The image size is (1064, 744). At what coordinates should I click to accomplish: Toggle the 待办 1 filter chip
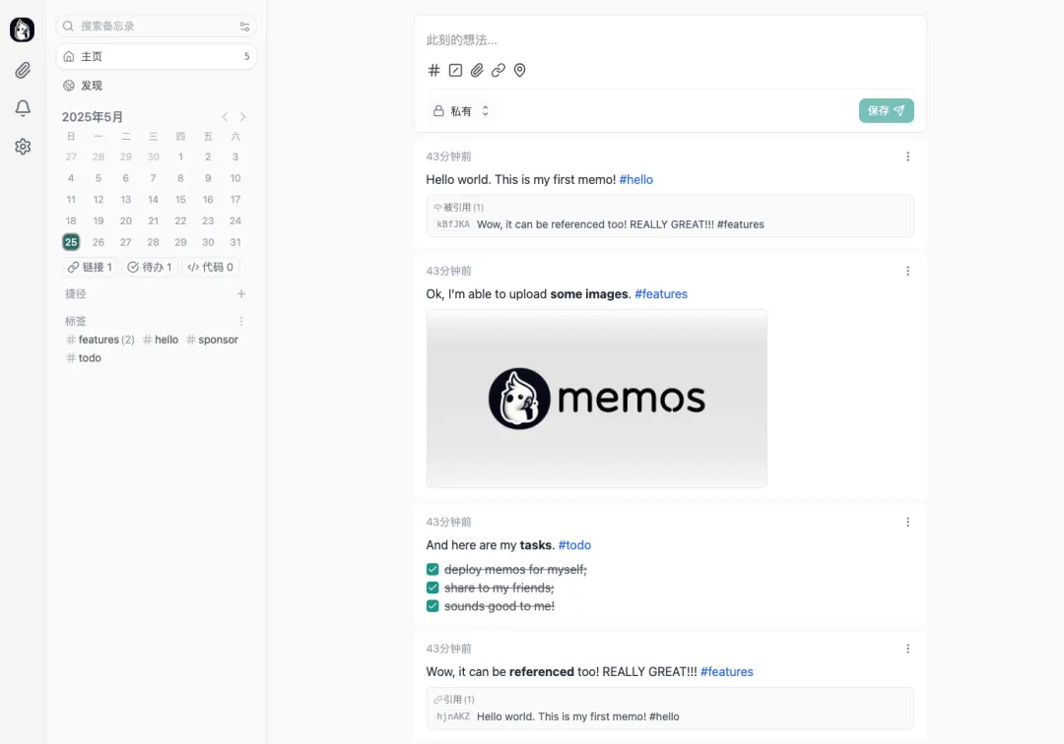pyautogui.click(x=150, y=267)
